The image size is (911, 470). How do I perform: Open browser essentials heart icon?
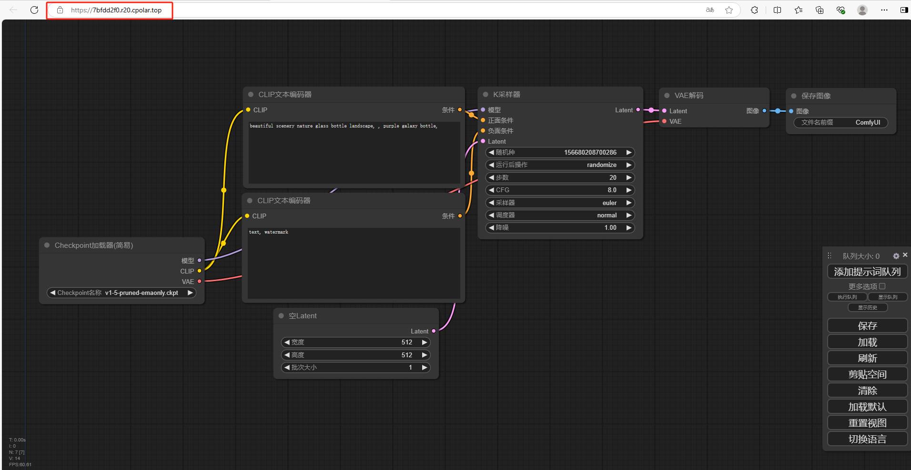tap(841, 10)
